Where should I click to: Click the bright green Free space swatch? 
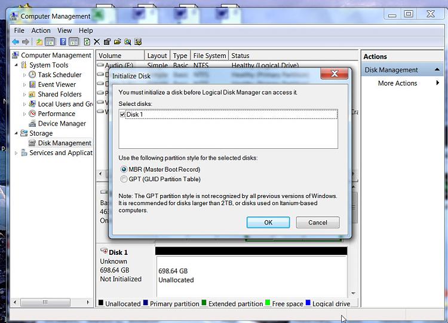tap(268, 303)
